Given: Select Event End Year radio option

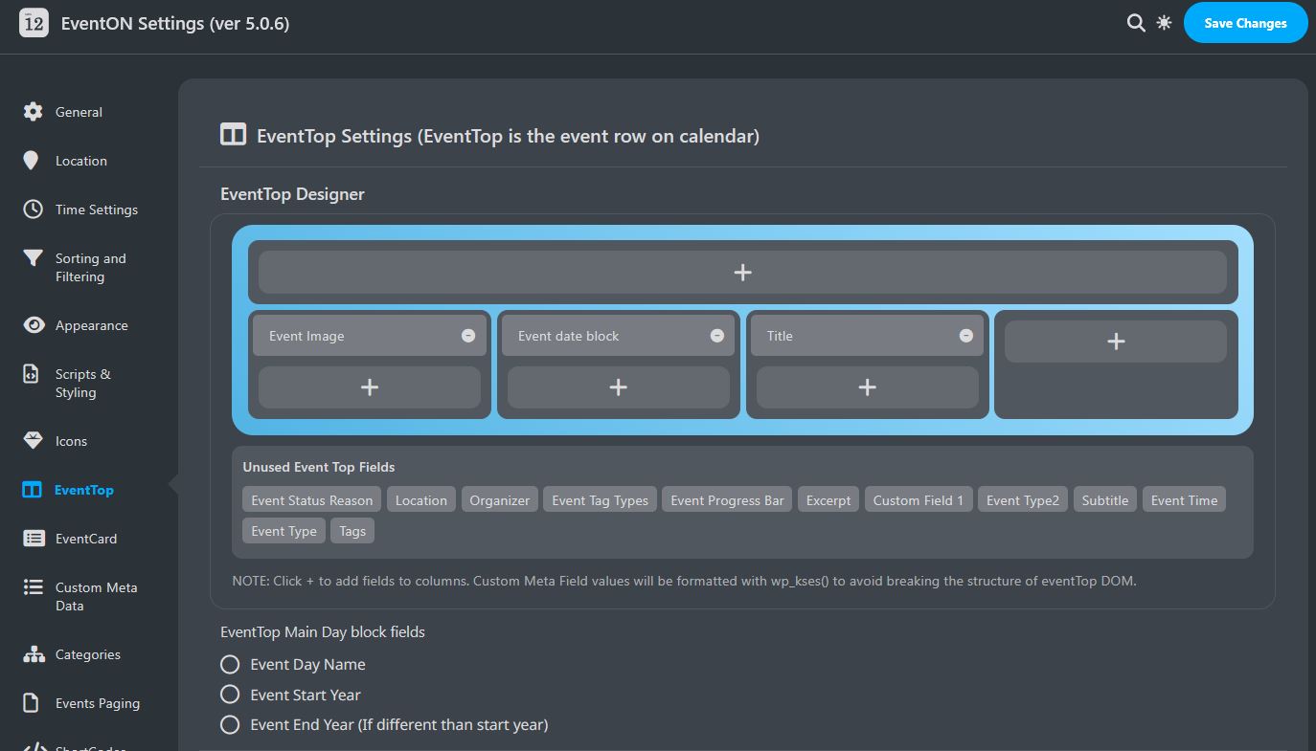Looking at the screenshot, I should tap(230, 725).
